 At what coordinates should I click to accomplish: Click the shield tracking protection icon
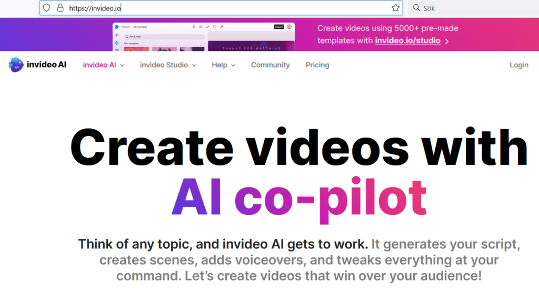click(46, 8)
